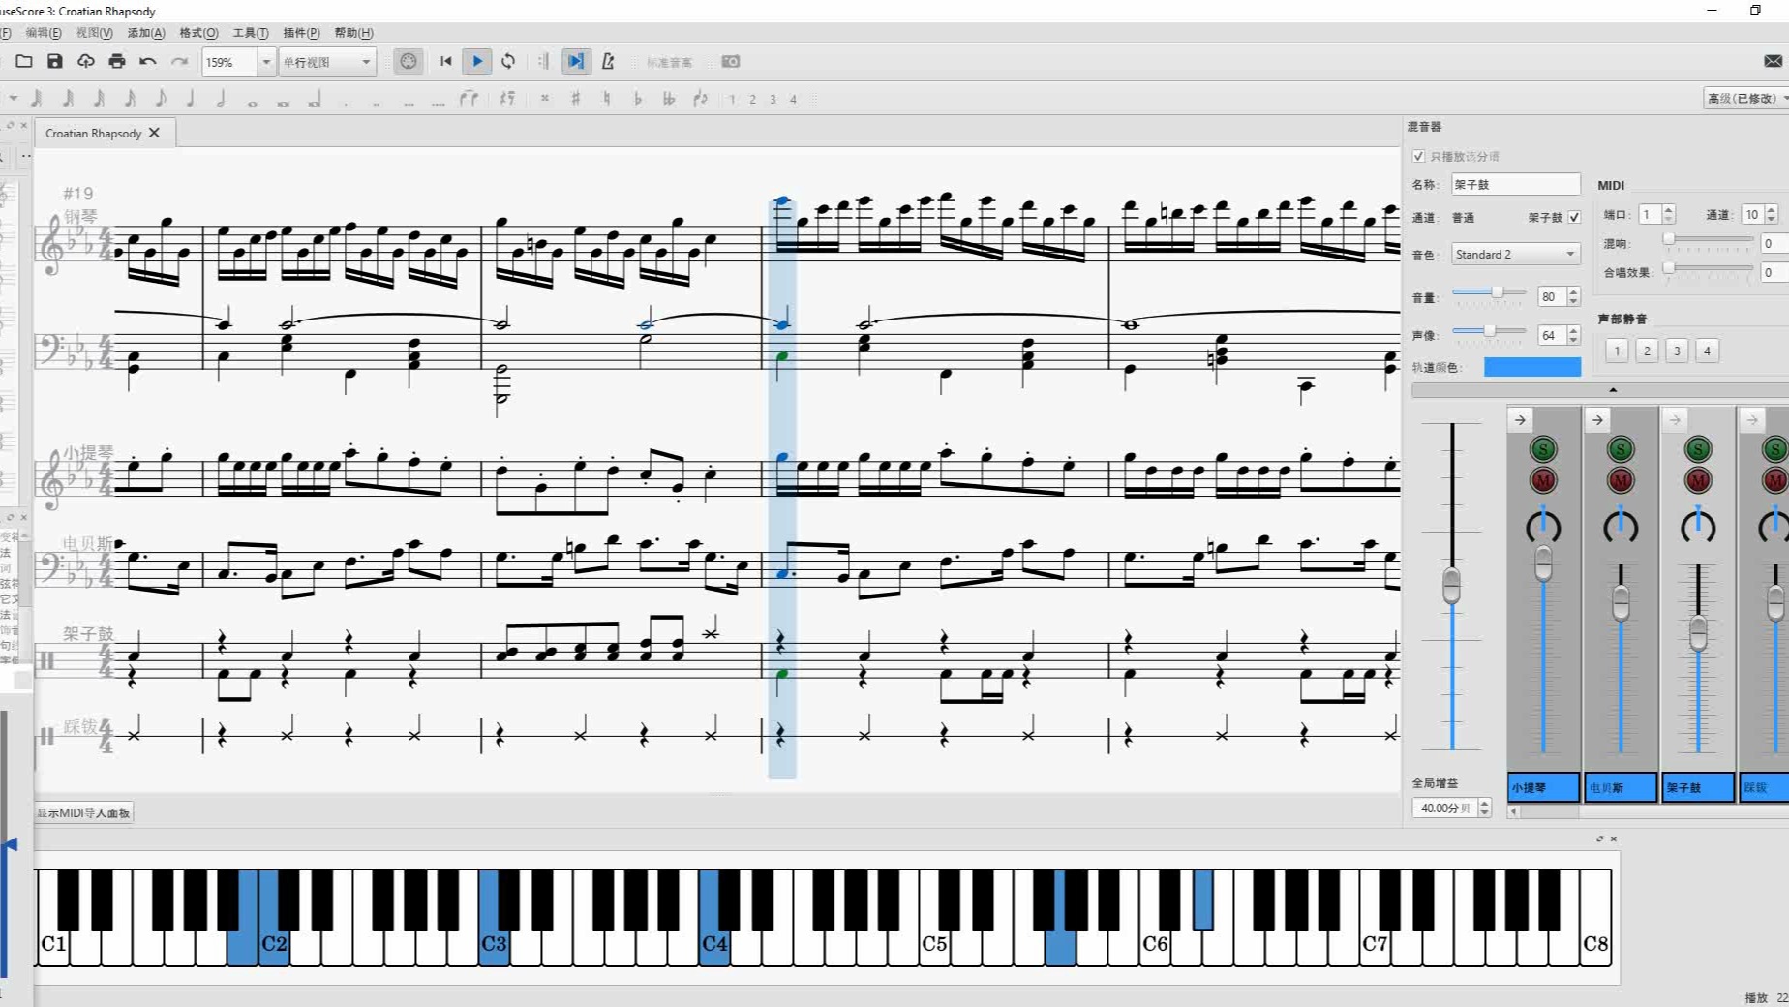Open the 视图(V) menu
Image resolution: width=1789 pixels, height=1007 pixels.
click(x=95, y=33)
